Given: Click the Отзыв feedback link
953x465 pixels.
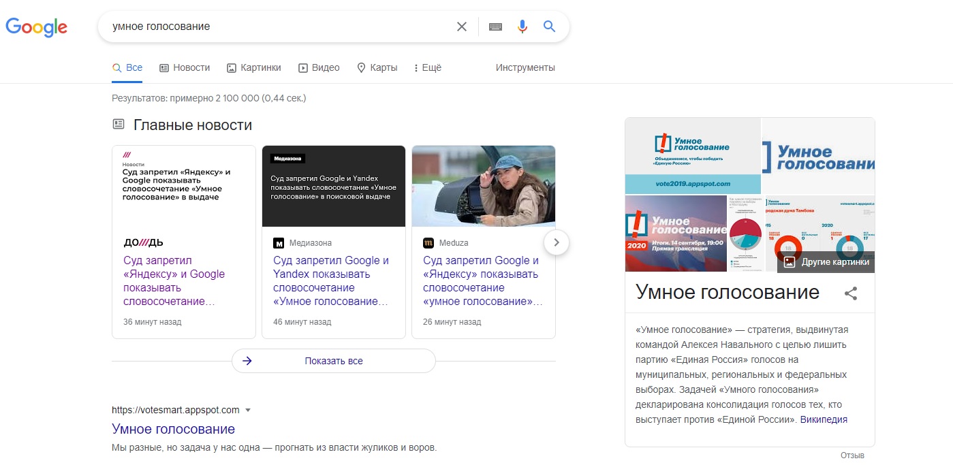Looking at the screenshot, I should click(x=852, y=455).
